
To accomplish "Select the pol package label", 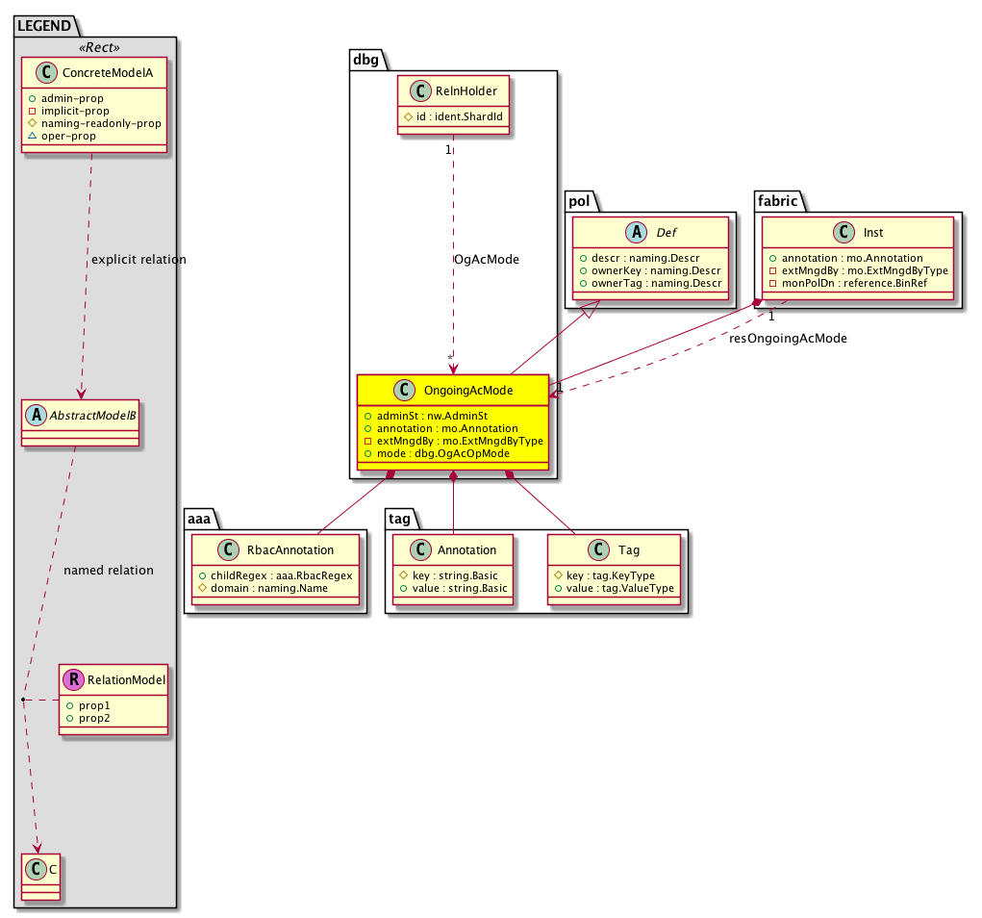I will pyautogui.click(x=581, y=200).
